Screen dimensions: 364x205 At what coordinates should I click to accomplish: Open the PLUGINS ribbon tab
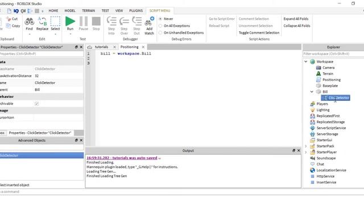(136, 11)
